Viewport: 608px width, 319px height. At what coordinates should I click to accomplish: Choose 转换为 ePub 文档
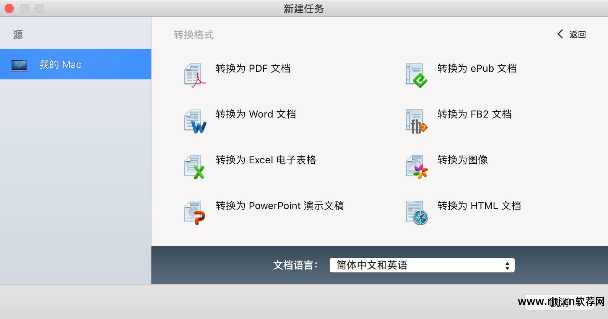tap(477, 68)
